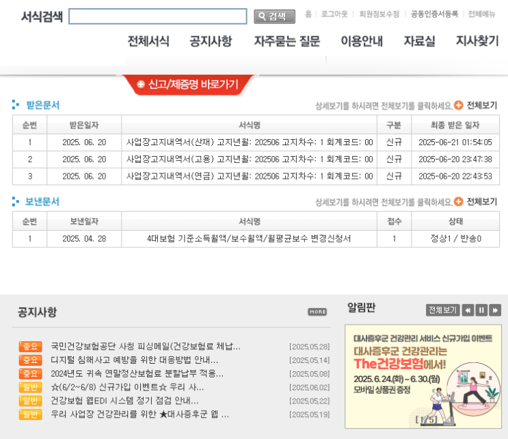The image size is (508, 439).
Task: Click sent date 2025. 04. 28
Action: point(84,239)
